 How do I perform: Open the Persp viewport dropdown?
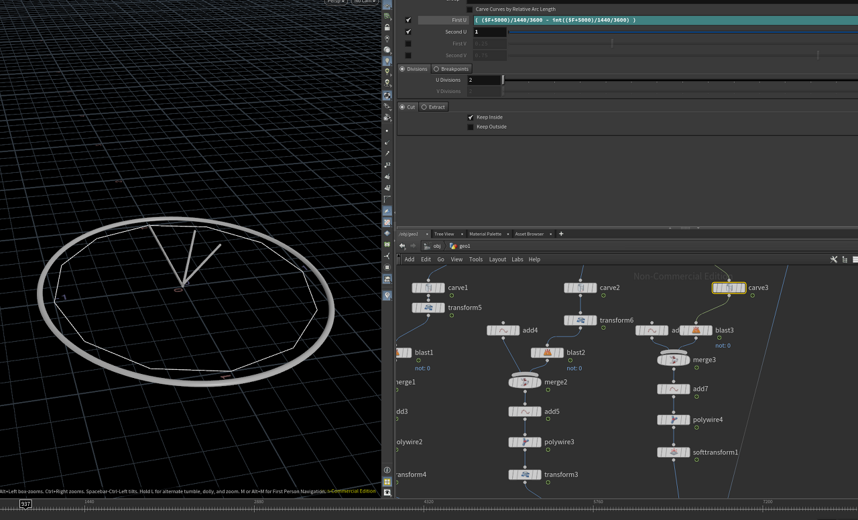[x=335, y=1]
